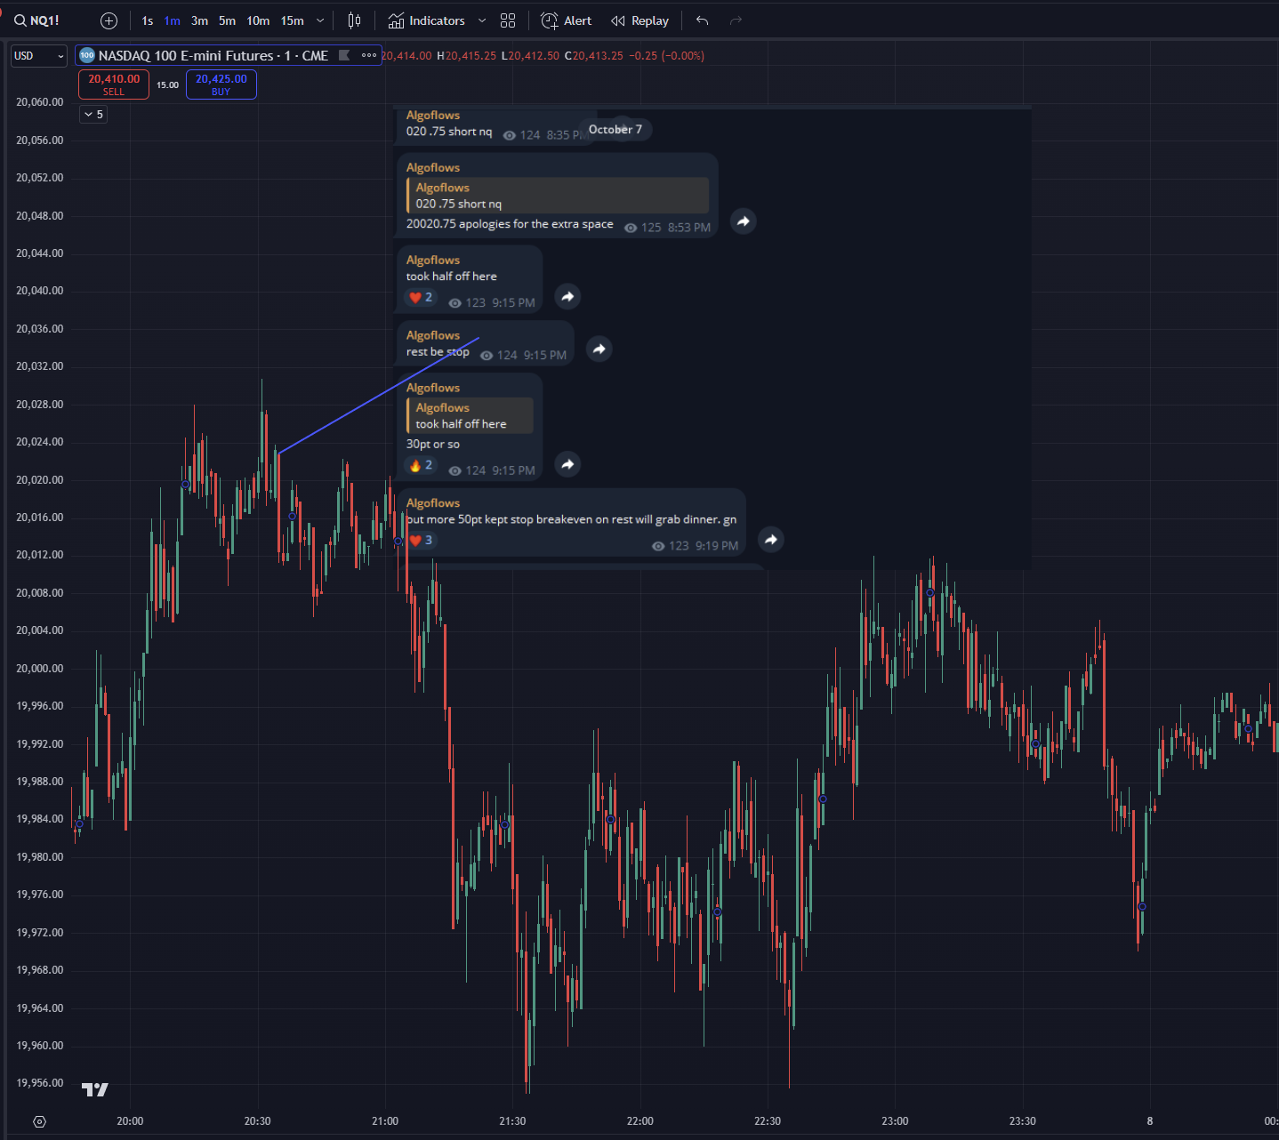Click the round NASDAQ 100 symbol logo
Screen dimensions: 1279x1140
click(87, 55)
